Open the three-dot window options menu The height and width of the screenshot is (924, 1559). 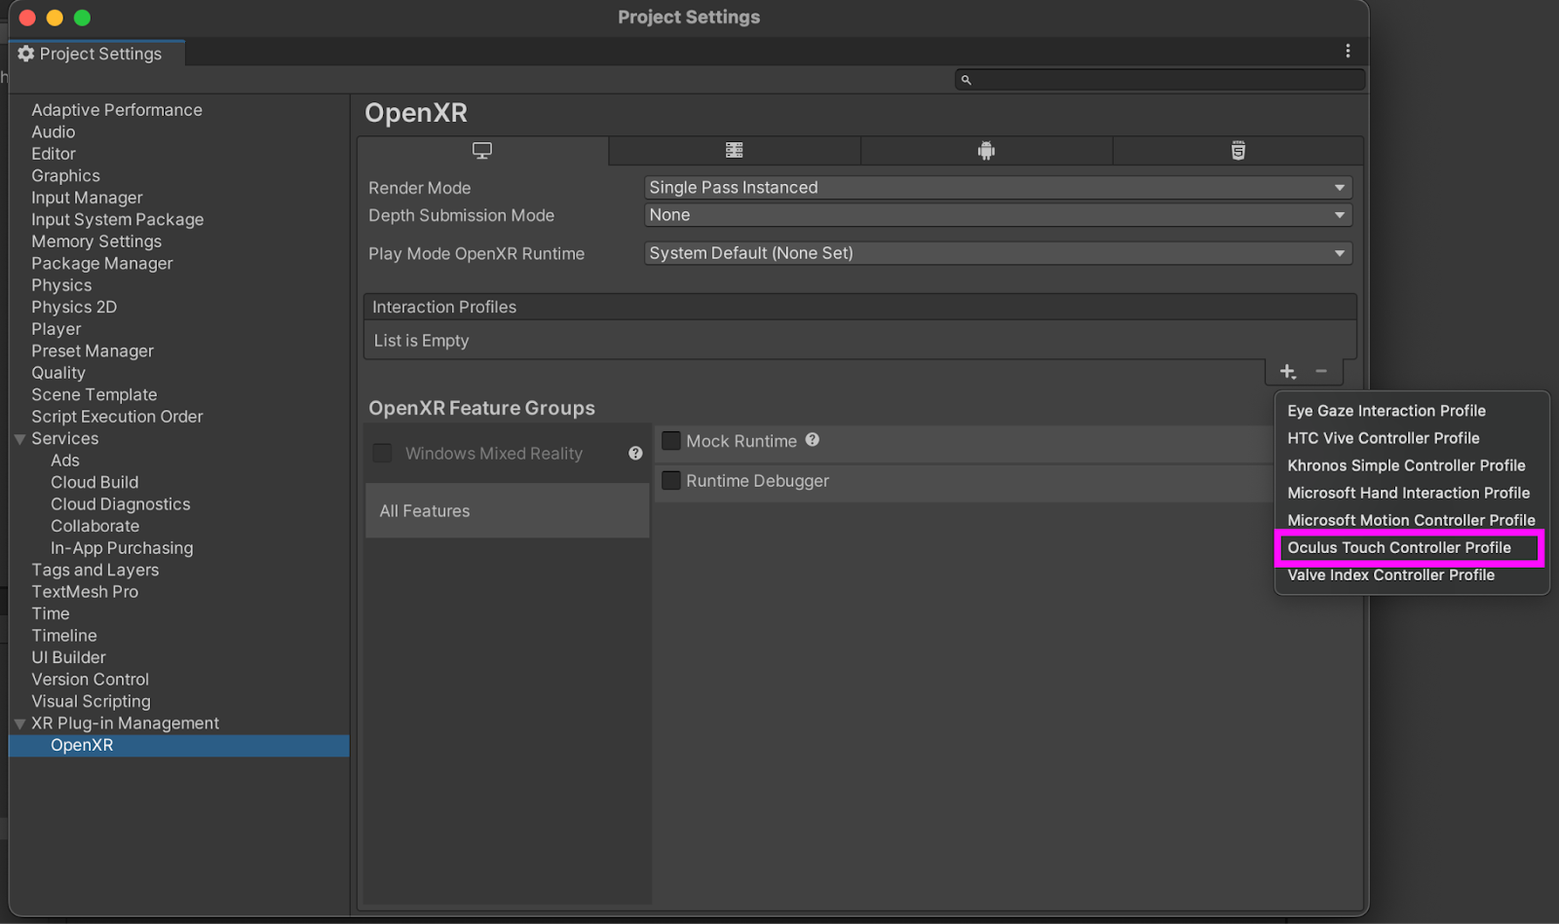point(1348,51)
